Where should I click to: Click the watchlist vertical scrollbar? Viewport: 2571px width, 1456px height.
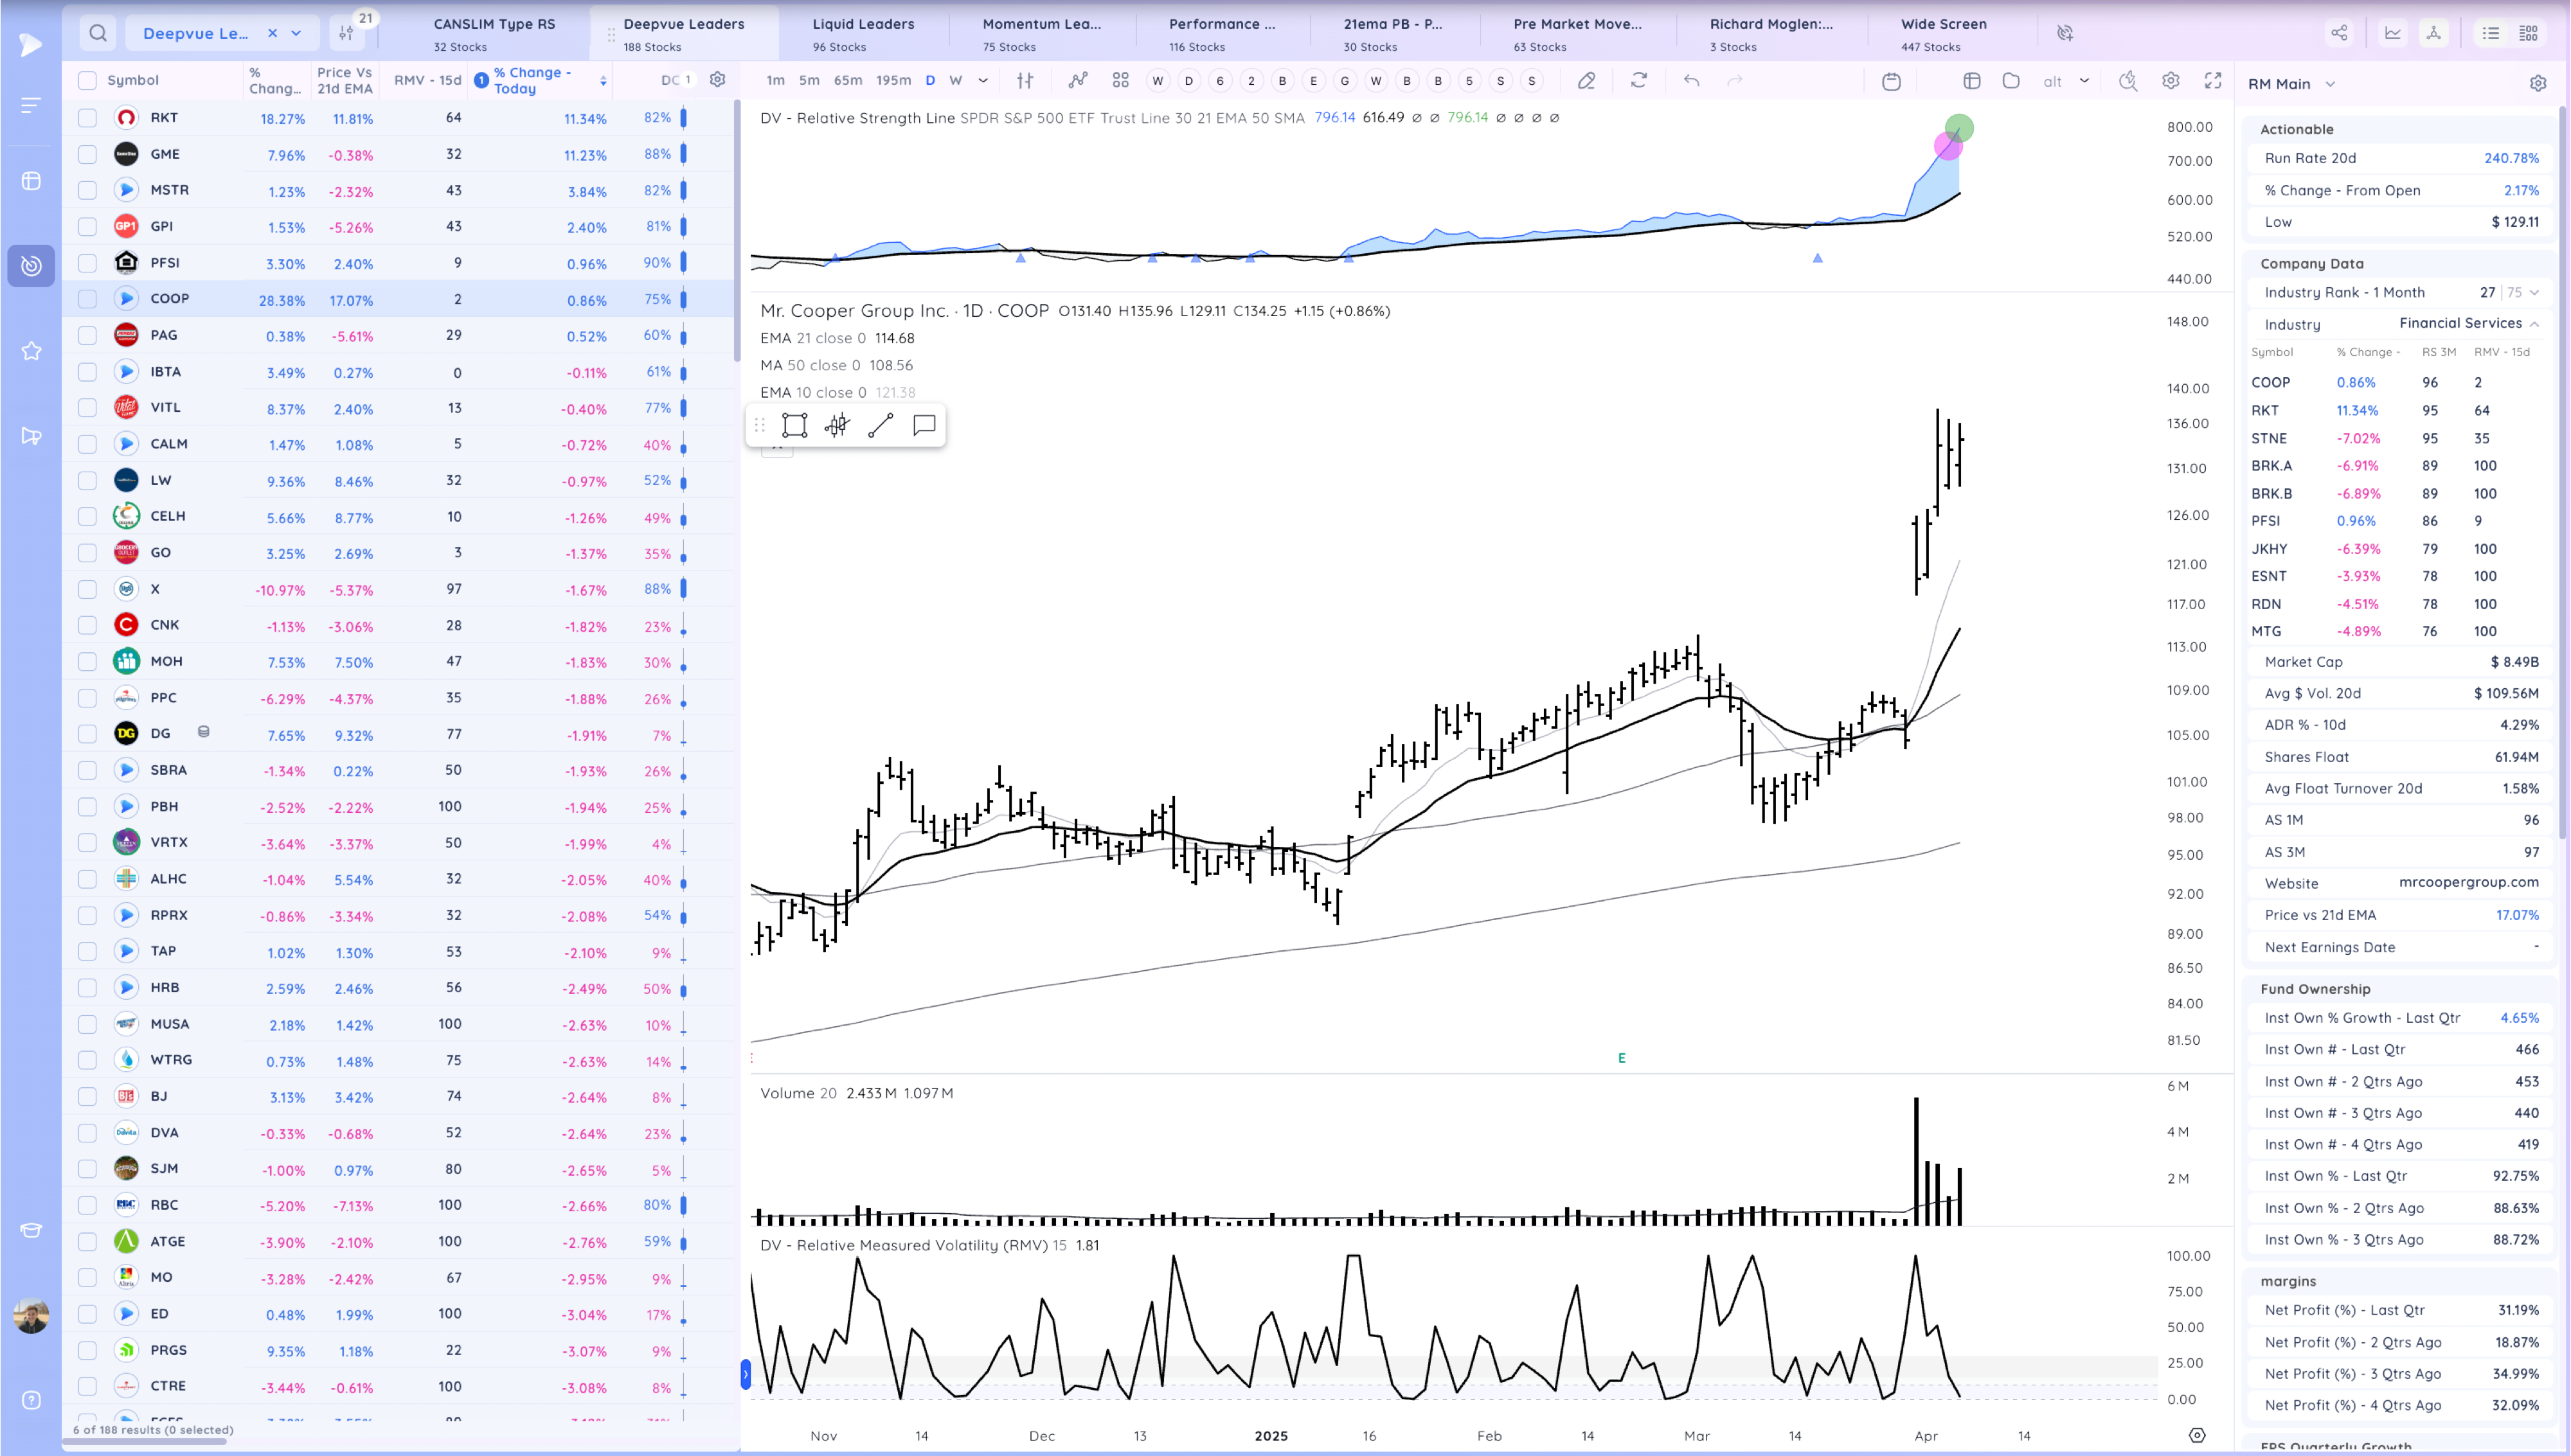[737, 230]
